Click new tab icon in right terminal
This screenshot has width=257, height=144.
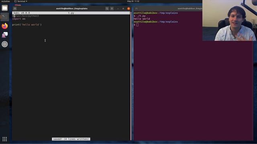pos(137,8)
